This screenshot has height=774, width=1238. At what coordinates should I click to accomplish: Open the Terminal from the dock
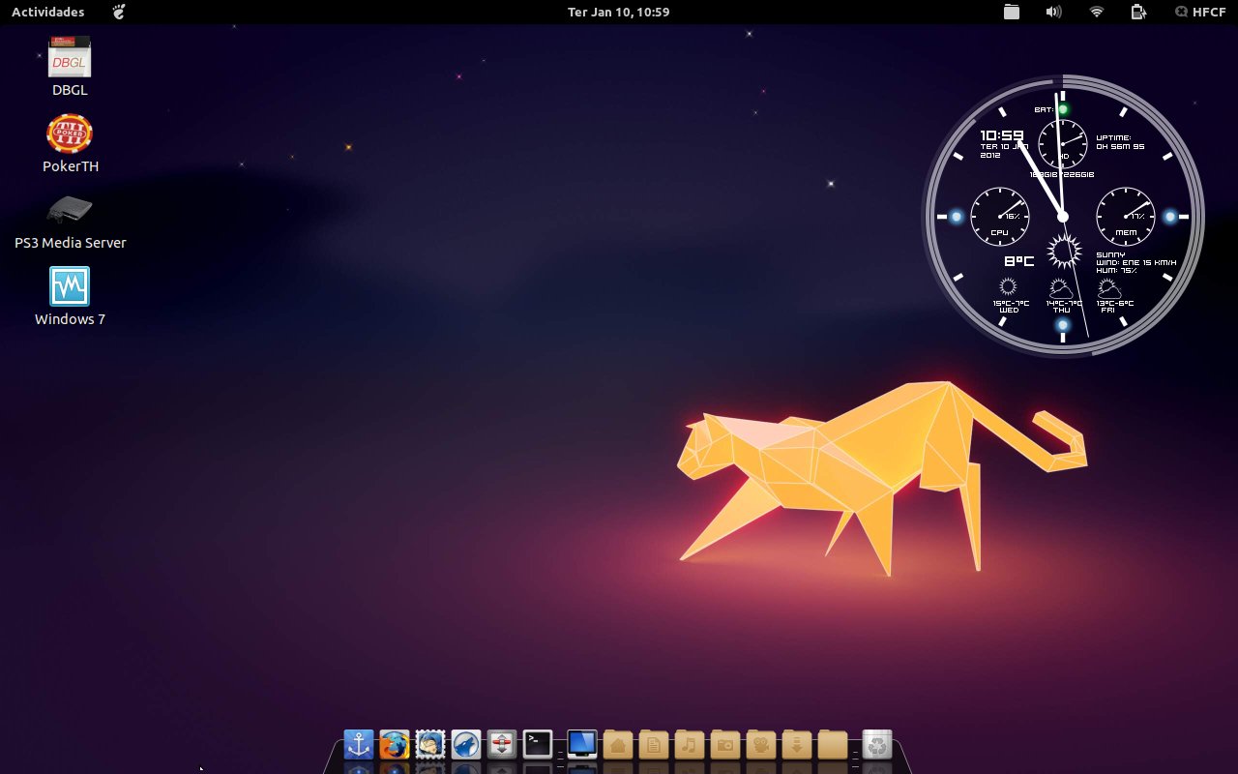click(x=538, y=744)
